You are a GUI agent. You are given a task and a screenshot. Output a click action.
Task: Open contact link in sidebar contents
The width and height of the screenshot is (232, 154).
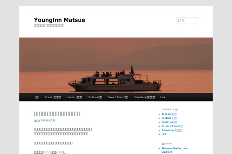169,118
